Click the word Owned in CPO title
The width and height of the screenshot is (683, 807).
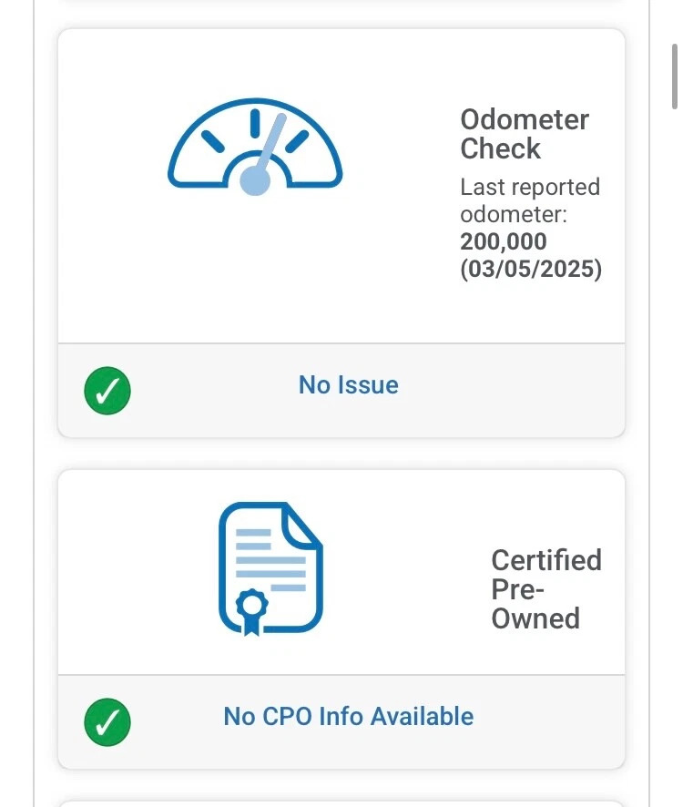tap(535, 618)
